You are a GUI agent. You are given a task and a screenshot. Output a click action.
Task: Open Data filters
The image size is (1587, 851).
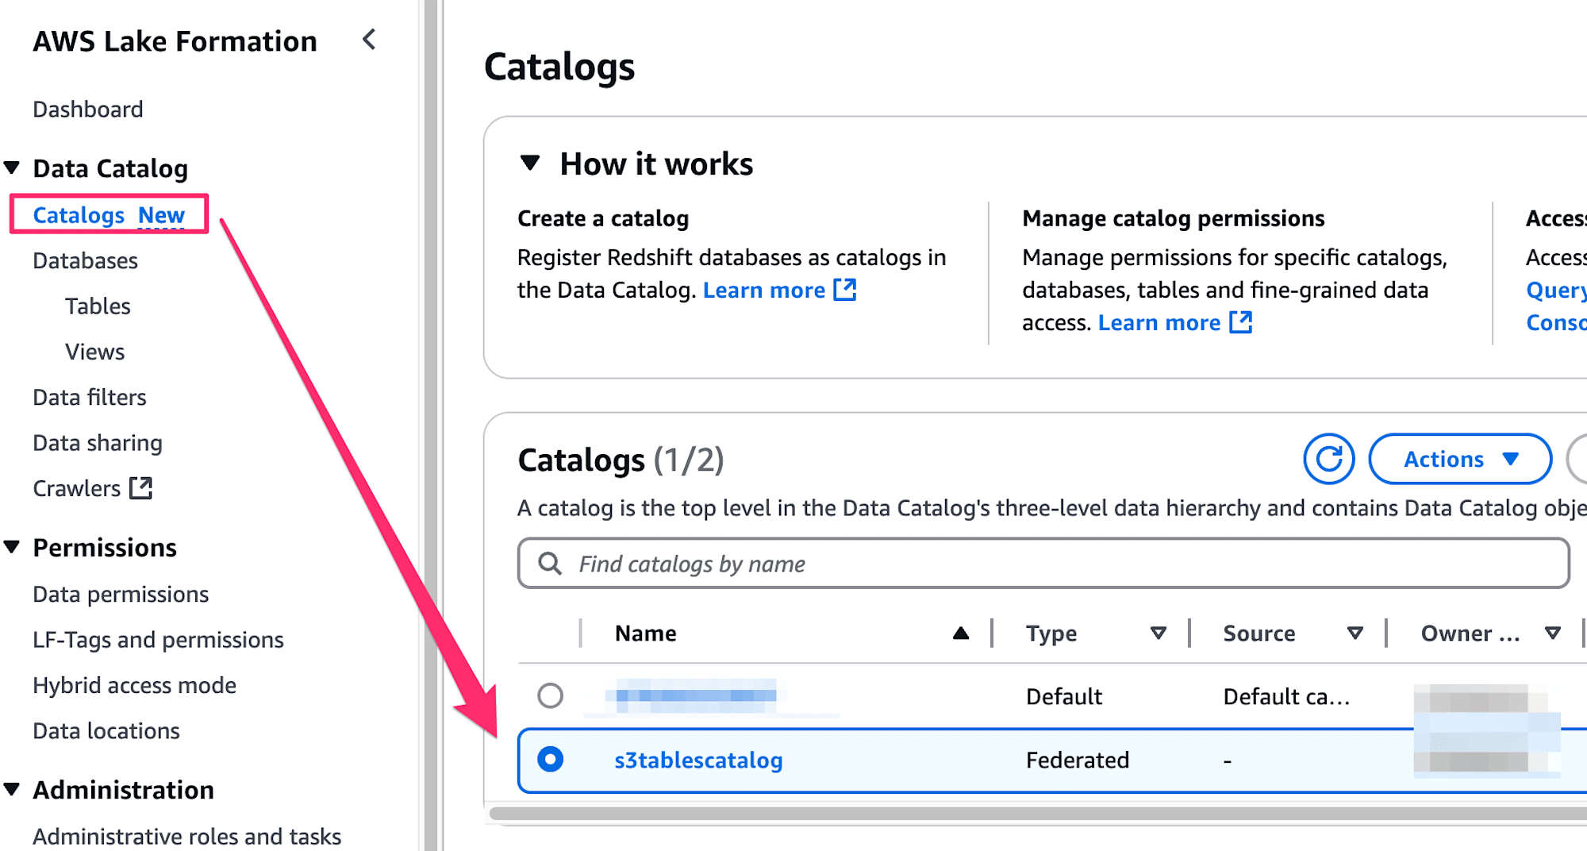pyautogui.click(x=90, y=397)
